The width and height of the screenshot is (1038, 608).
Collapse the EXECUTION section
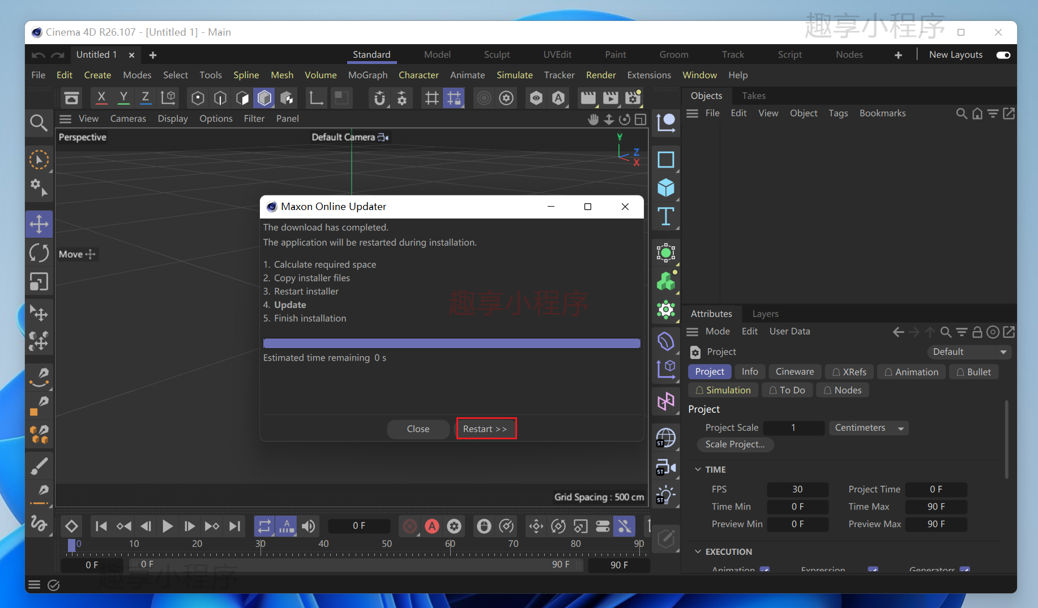pyautogui.click(x=698, y=551)
